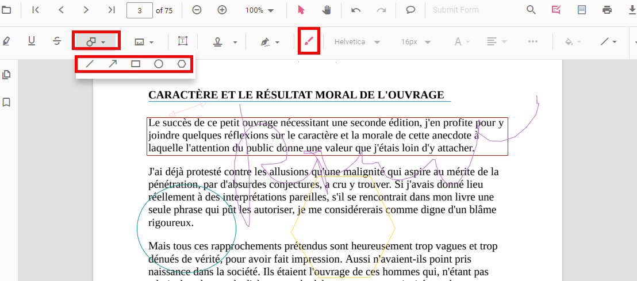Print the document
637x281 pixels.
pos(607,10)
